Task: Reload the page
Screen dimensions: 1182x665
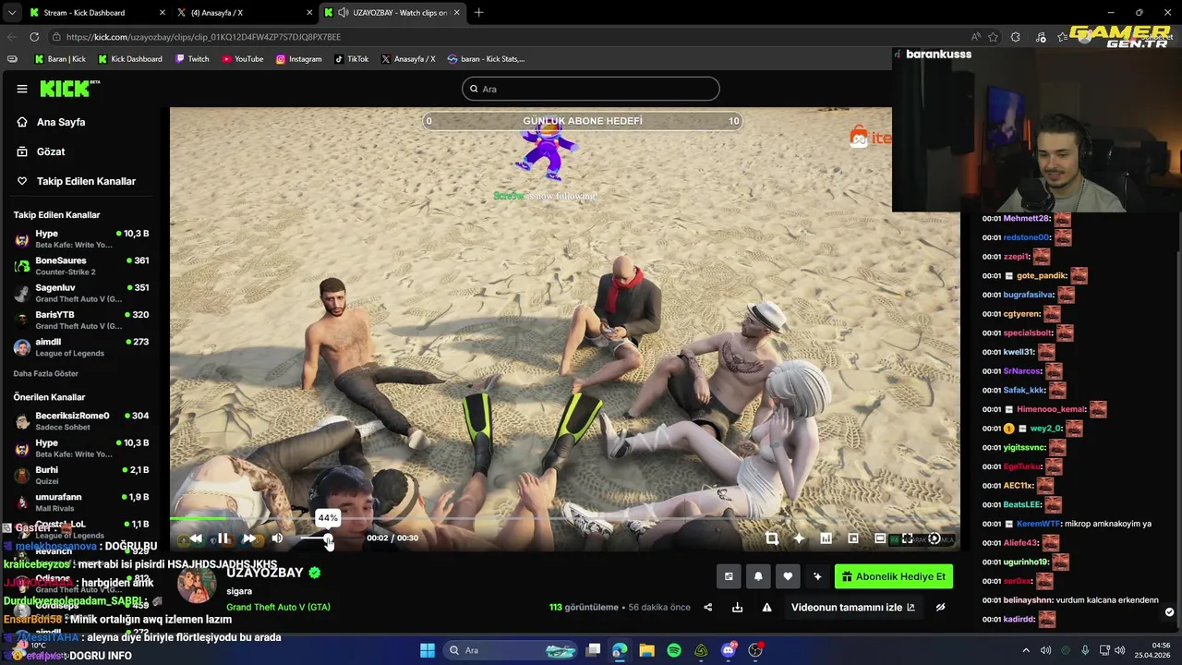Action: [34, 37]
